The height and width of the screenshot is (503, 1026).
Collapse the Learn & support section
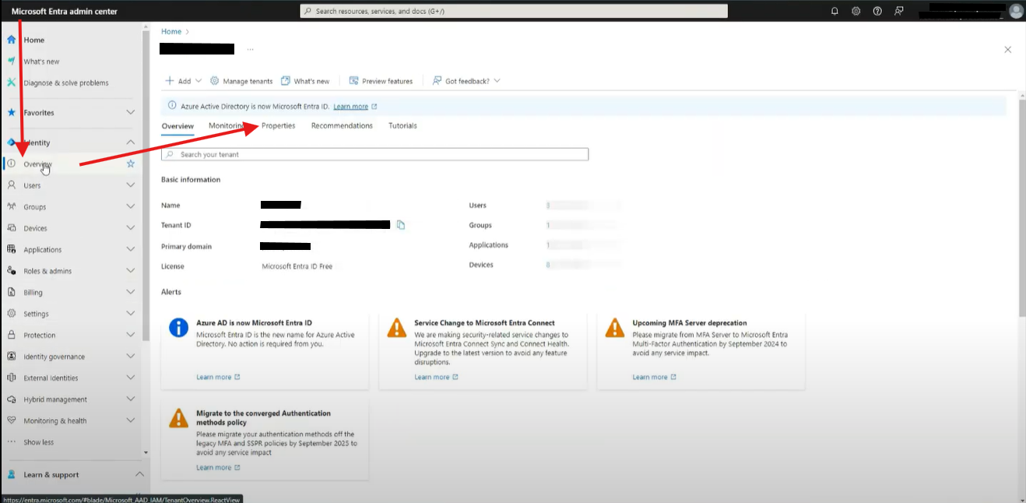[x=139, y=474]
